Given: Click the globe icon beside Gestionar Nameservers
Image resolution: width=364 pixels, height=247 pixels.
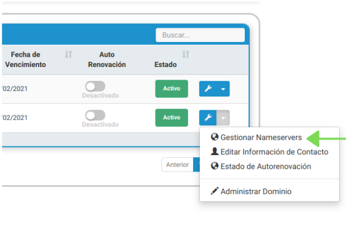Looking at the screenshot, I should 214,137.
